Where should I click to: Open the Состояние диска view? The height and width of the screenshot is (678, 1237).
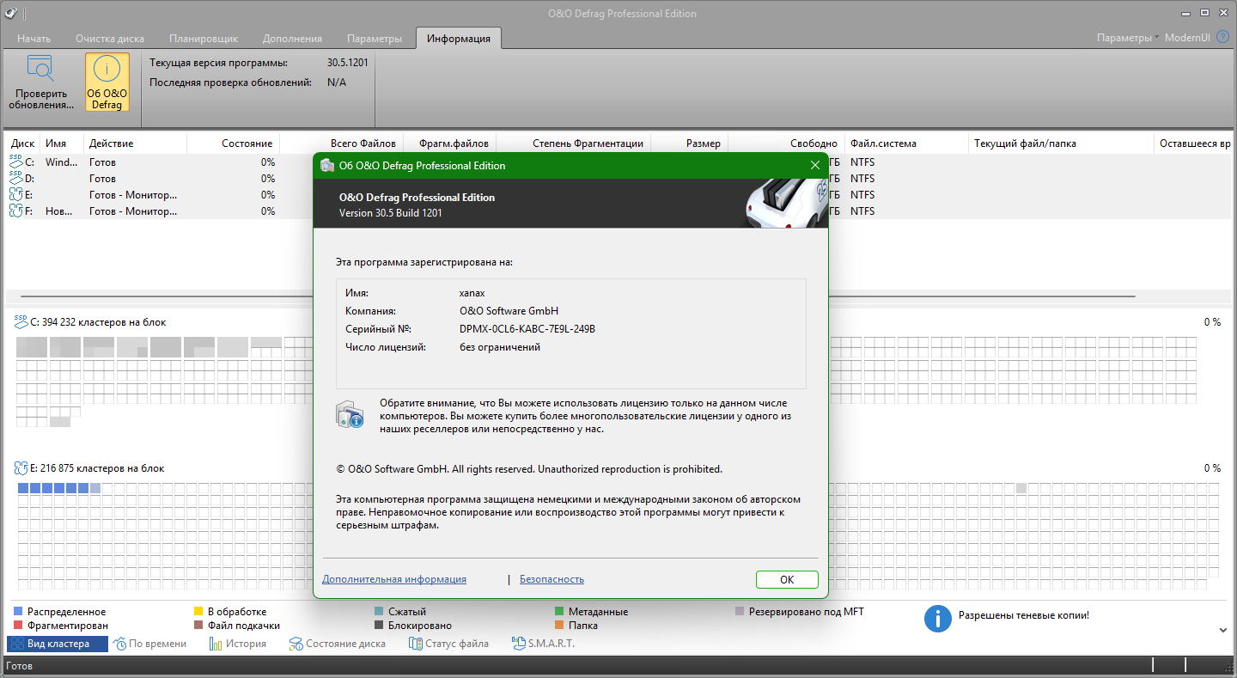[338, 644]
